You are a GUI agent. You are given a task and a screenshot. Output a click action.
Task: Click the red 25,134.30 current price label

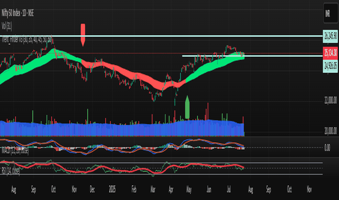[330, 53]
